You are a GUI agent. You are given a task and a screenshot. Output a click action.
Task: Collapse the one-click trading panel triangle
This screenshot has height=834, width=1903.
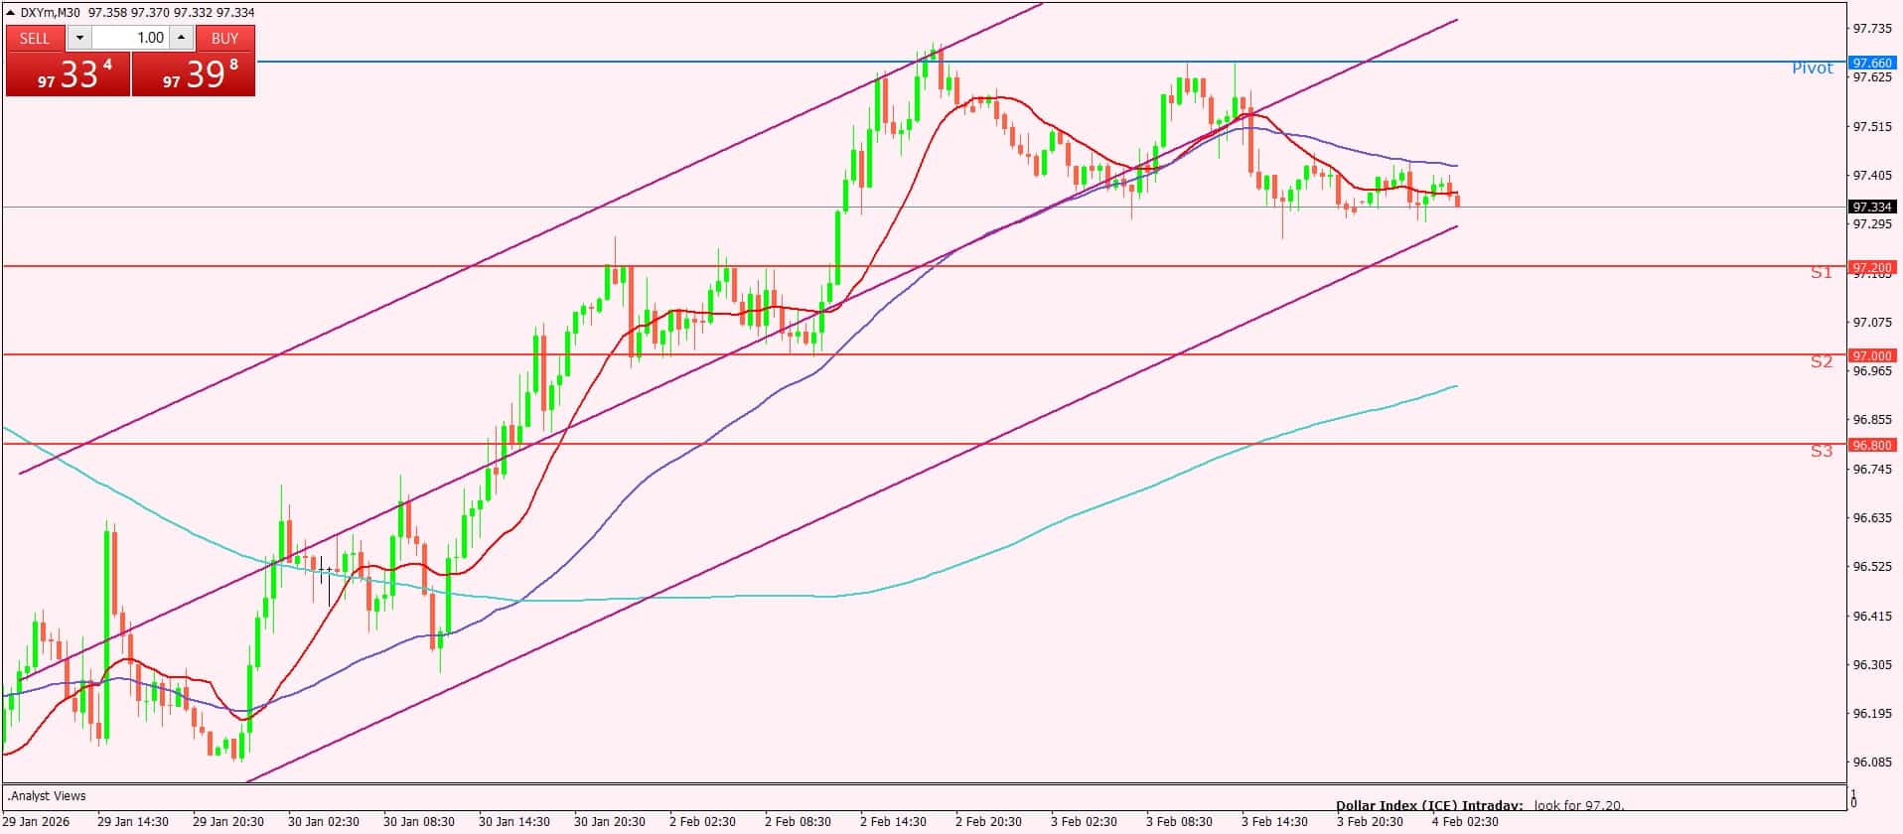(x=11, y=13)
